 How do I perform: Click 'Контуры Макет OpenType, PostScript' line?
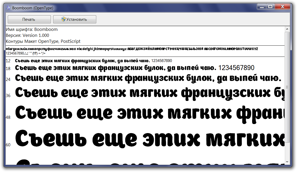(x=43, y=41)
